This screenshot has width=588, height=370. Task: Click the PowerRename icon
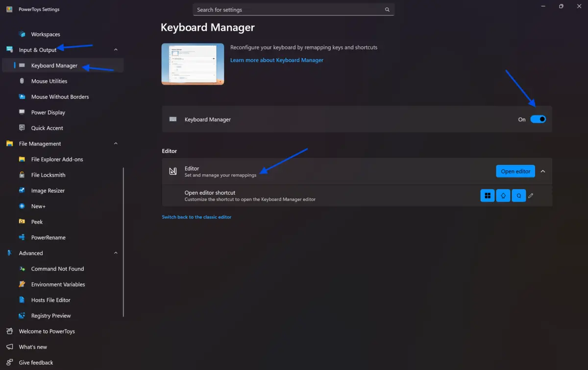22,237
